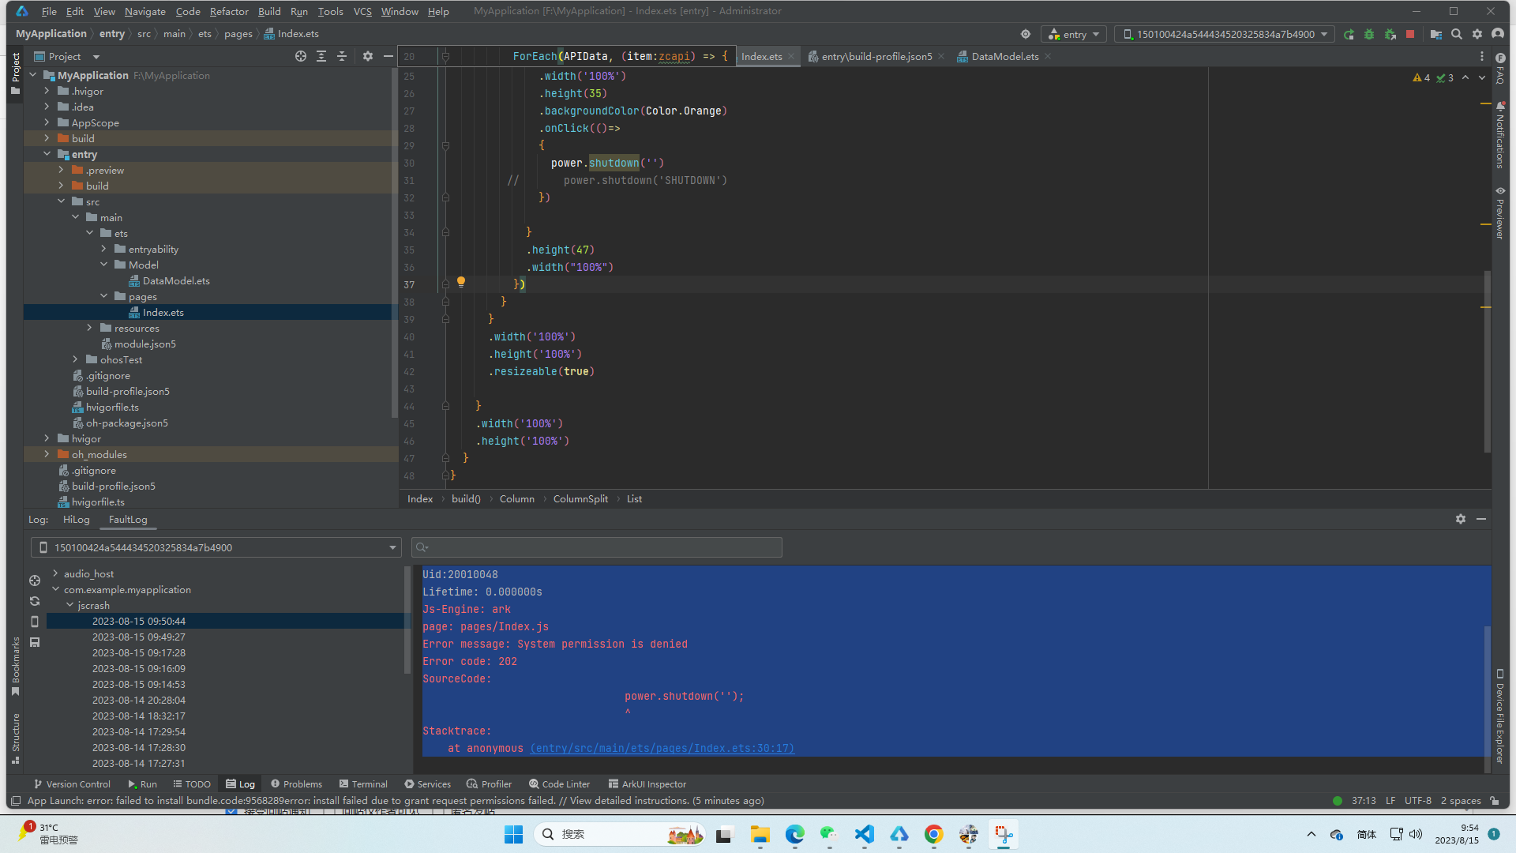
Task: Open editor tabs more-options kebab menu
Action: [x=1482, y=56]
